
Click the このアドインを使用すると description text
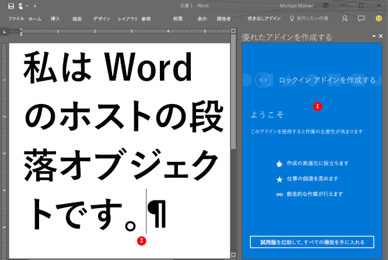pos(306,131)
